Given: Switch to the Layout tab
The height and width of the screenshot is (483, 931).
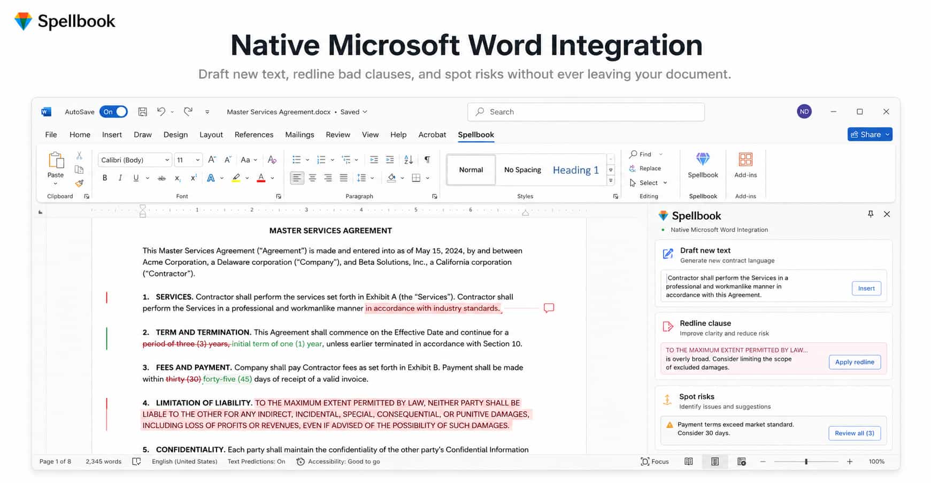Looking at the screenshot, I should pyautogui.click(x=211, y=135).
